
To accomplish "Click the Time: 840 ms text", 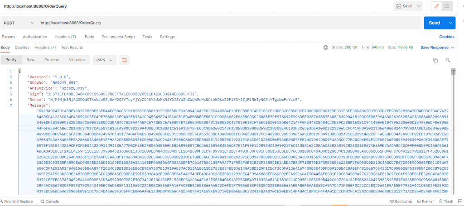I will click(x=372, y=48).
